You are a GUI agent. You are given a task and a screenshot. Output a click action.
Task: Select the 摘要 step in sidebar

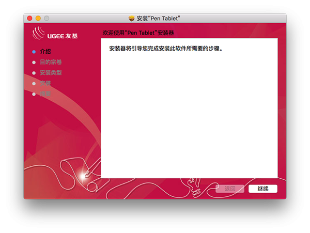click(45, 94)
